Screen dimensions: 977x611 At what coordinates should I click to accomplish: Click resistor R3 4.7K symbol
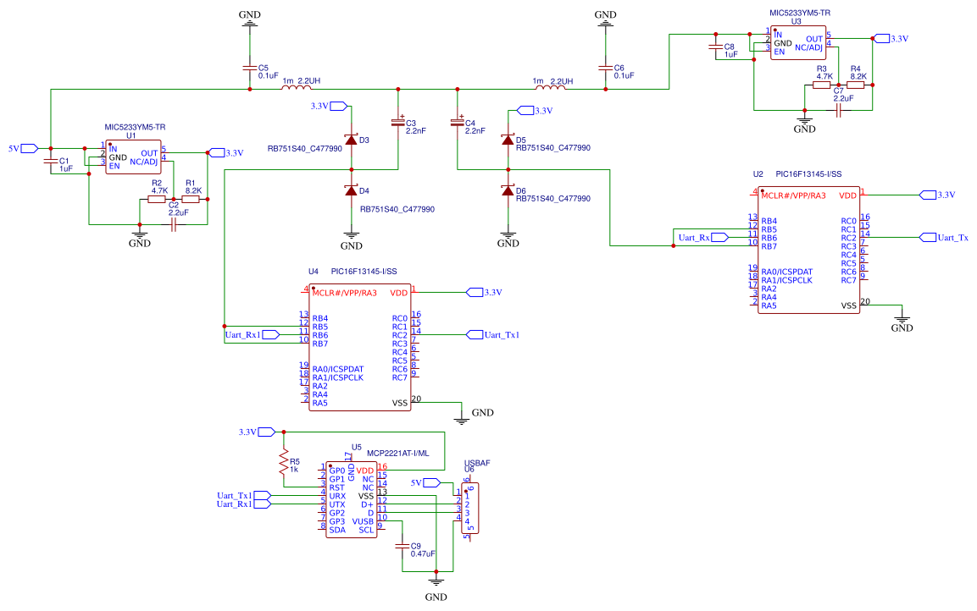pos(822,85)
